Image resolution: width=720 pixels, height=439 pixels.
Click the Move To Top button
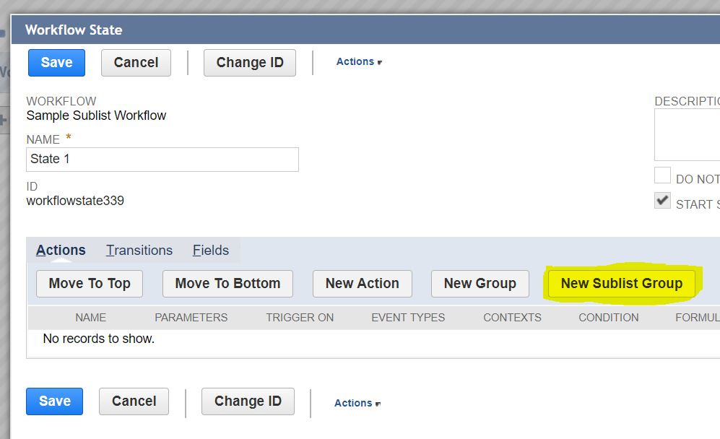(90, 284)
